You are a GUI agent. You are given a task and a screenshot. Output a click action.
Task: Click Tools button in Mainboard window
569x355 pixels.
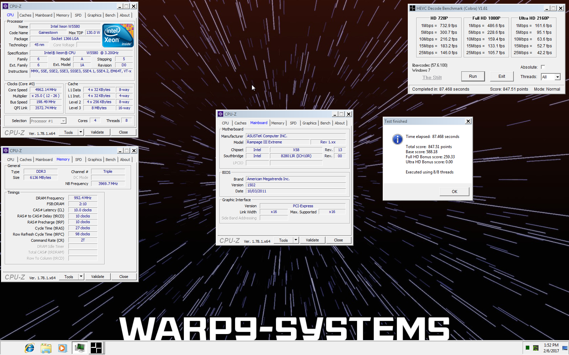(283, 240)
